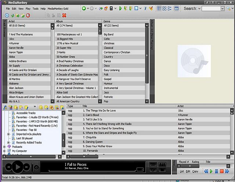
Task: Click the green play arrow in Now Playing
Action: 211,171
